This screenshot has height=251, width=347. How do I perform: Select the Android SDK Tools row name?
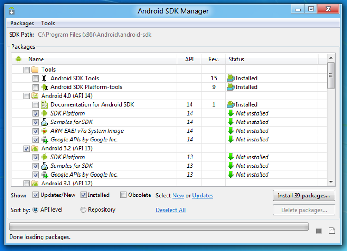(74, 78)
